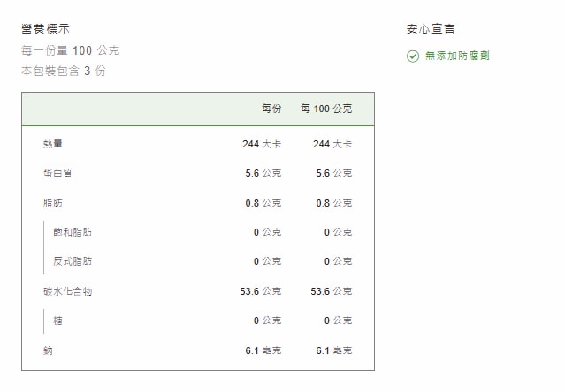The height and width of the screenshot is (391, 565).
Task: Select the 糖 sub-row label
Action: [57, 320]
